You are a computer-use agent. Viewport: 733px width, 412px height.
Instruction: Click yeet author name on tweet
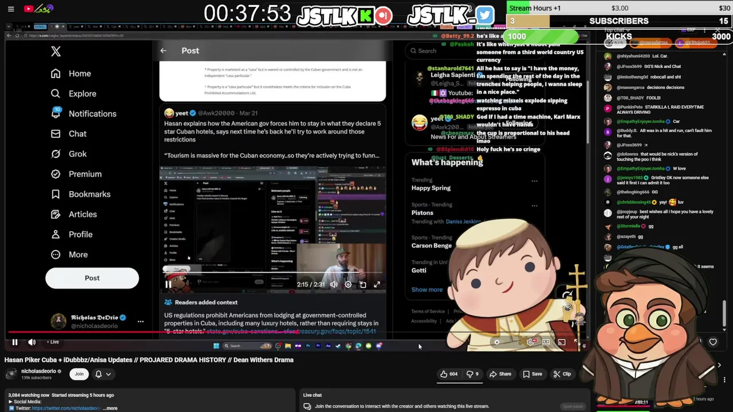click(182, 113)
